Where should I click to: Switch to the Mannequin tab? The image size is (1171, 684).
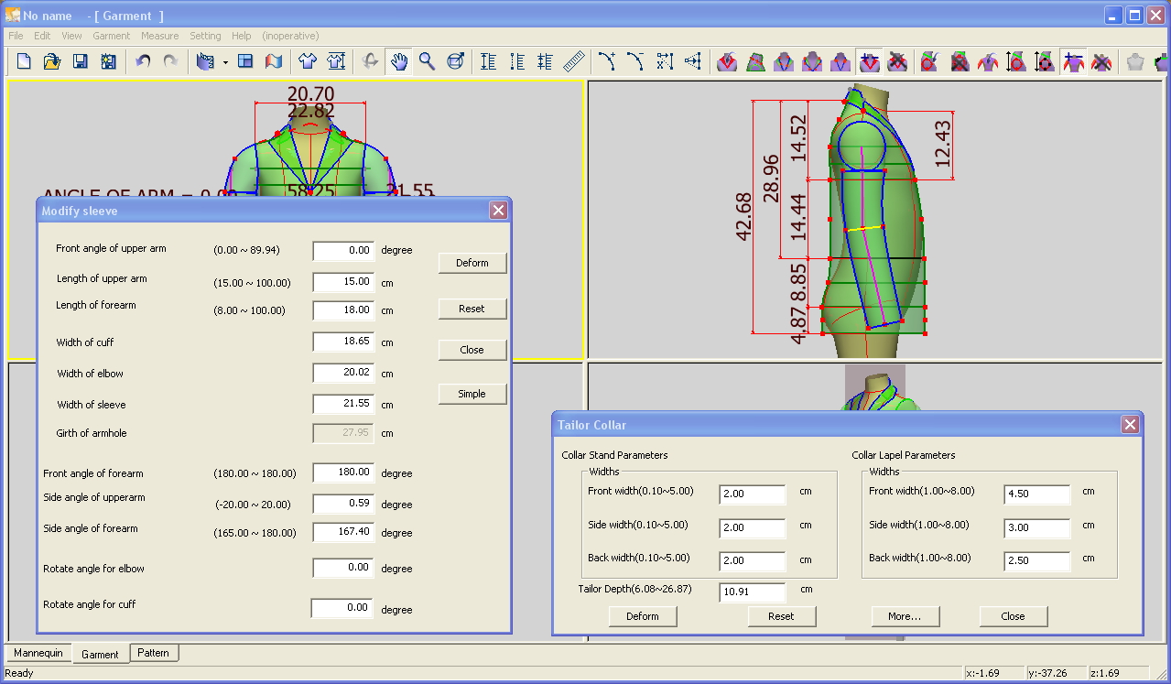pyautogui.click(x=38, y=653)
